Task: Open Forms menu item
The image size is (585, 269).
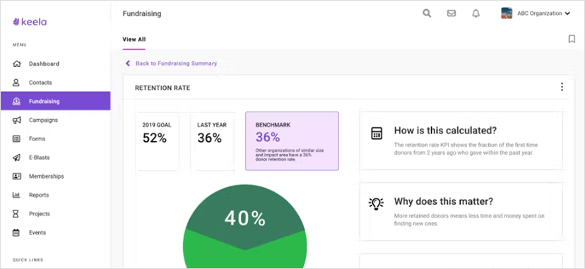Action: coord(56,138)
